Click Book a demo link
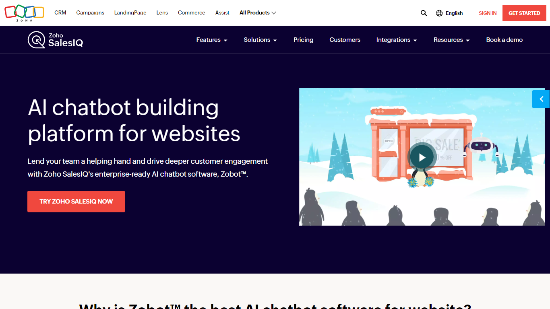Screen dimensions: 550x309 pos(504,40)
